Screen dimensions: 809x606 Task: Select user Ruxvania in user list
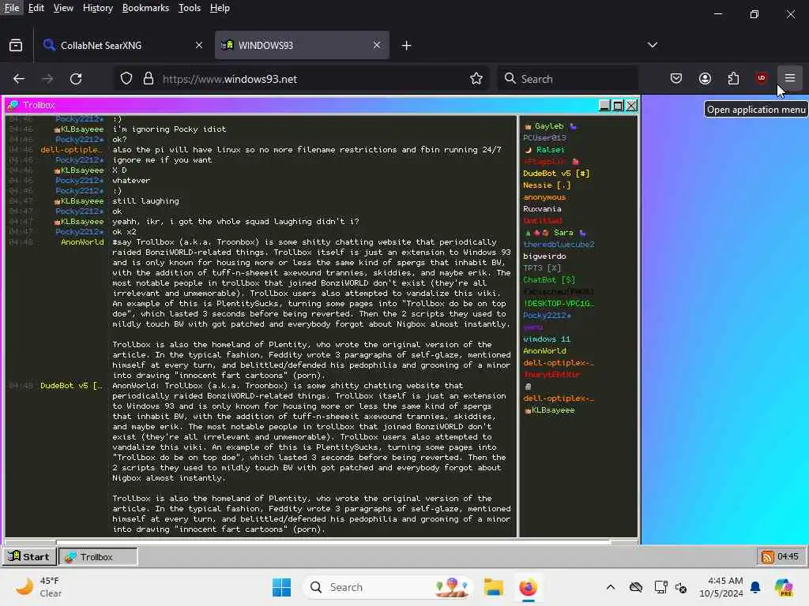coord(542,208)
